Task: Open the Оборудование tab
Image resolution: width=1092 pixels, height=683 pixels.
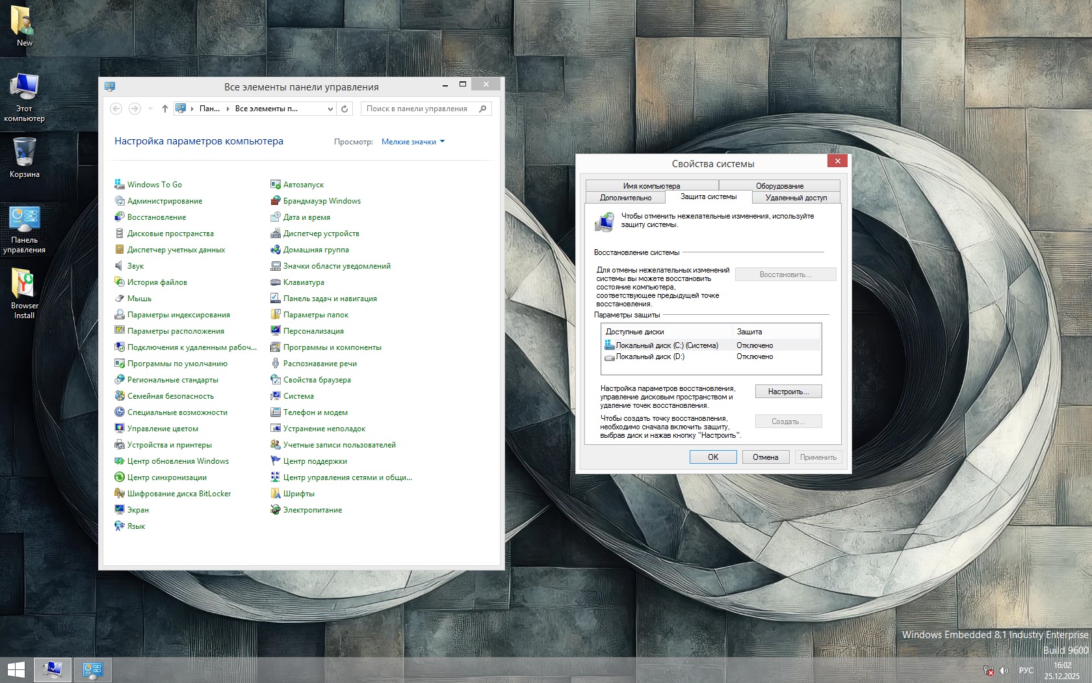Action: (x=779, y=186)
